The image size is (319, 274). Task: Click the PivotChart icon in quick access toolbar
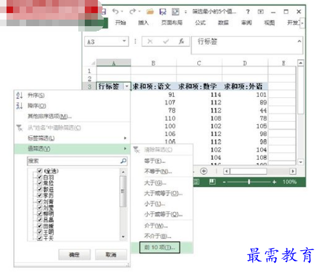[176, 12]
